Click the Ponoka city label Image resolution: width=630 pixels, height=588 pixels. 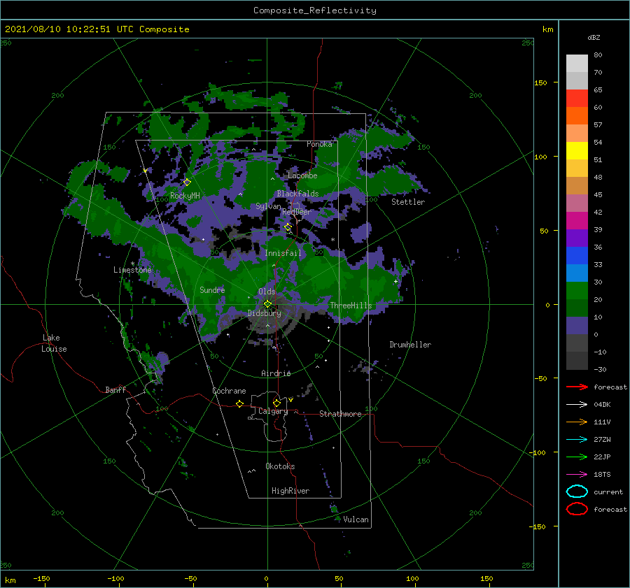(319, 144)
